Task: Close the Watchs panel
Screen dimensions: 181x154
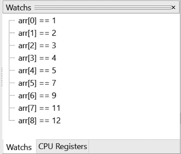Action: pos(173,7)
